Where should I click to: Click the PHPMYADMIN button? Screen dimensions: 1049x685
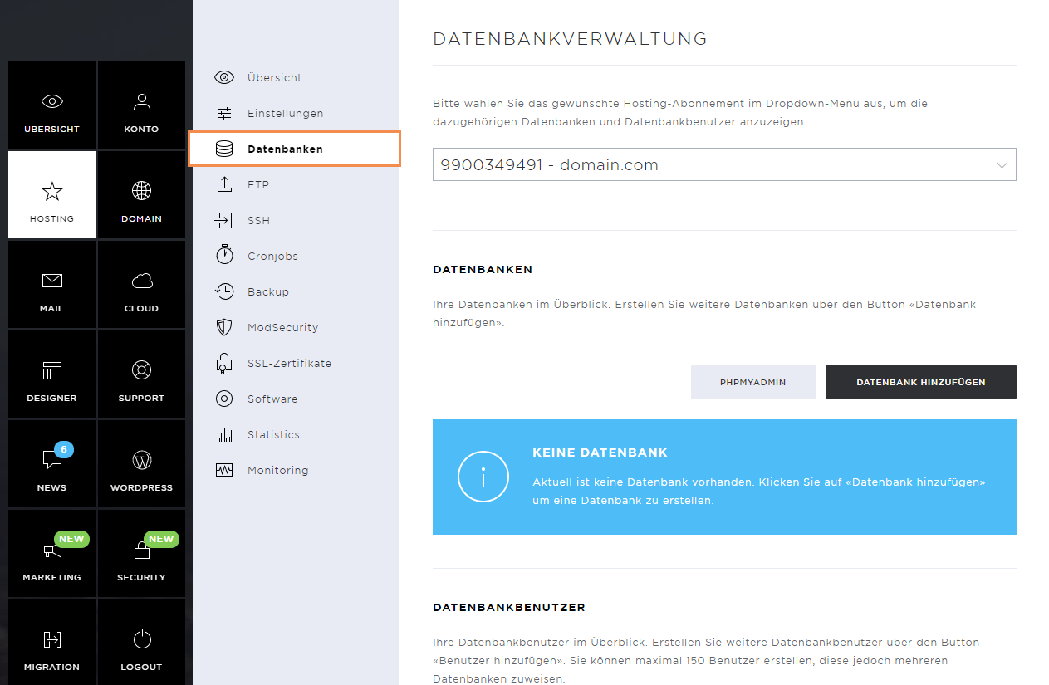coord(753,382)
